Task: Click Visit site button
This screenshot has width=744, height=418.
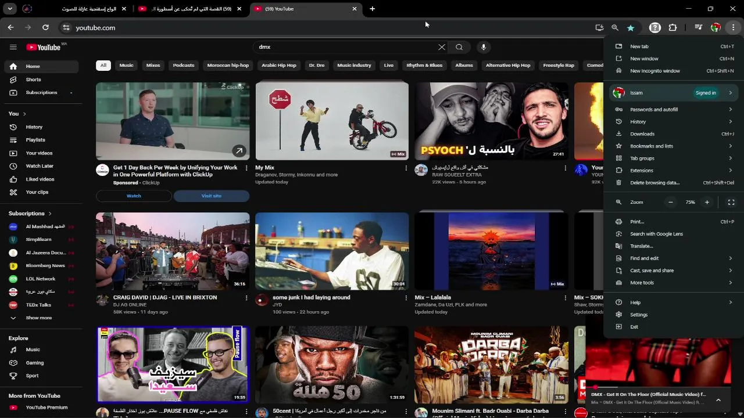Action: pyautogui.click(x=212, y=196)
